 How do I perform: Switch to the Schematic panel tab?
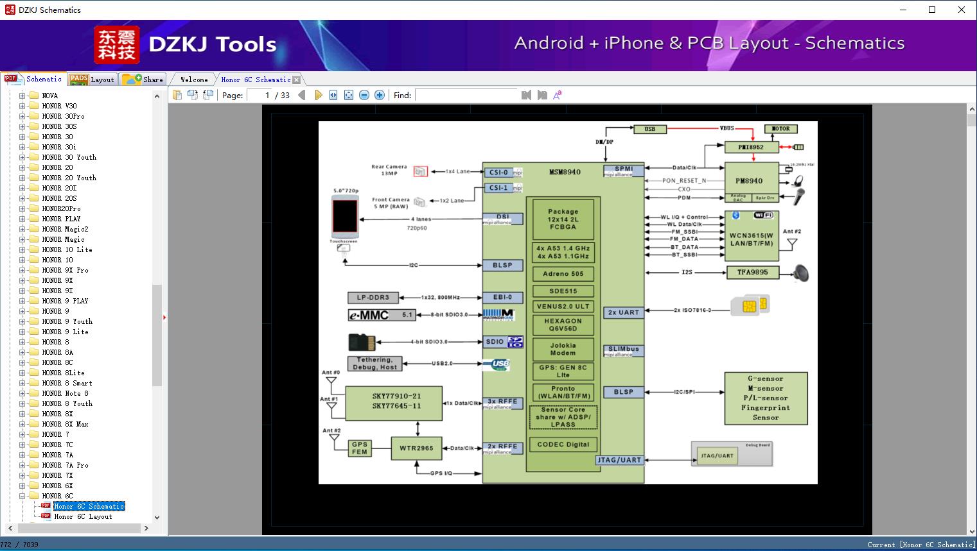33,79
